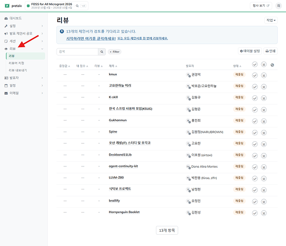This screenshot has width=286, height=246.
Task: Click the header clear-selection slashed circle icon
Action: click(x=272, y=65)
